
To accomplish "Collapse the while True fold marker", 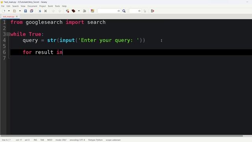I will point(8,34).
